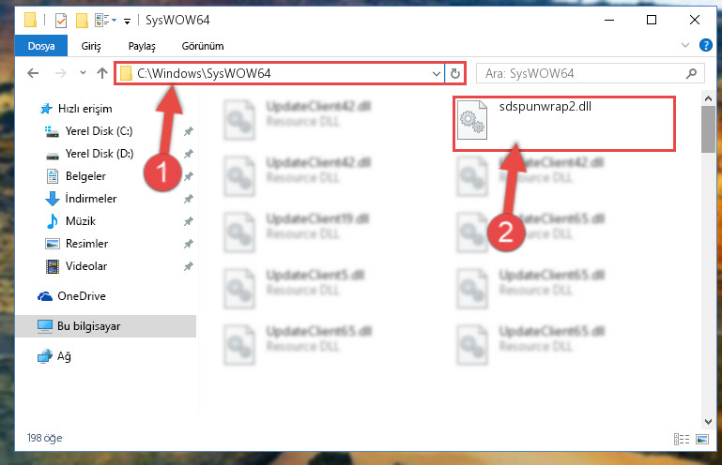Click Properties icon in quick access toolbar
The width and height of the screenshot is (722, 465).
point(61,21)
